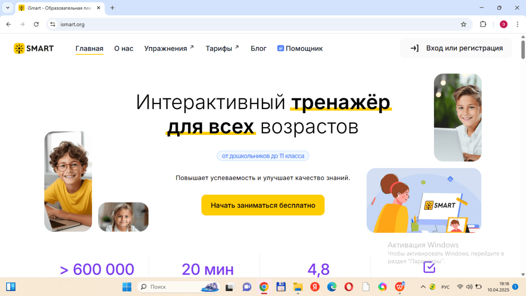
Task: Open the video chat app on the taskbar
Action: coord(247,287)
